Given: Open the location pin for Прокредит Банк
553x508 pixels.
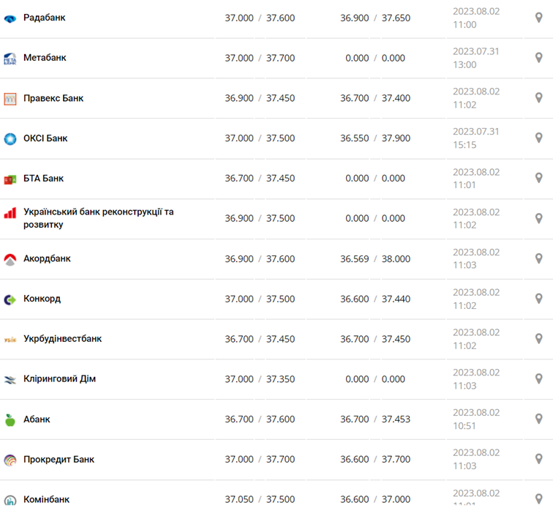Looking at the screenshot, I should click(x=538, y=460).
